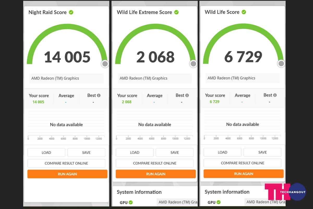Screen dimensions: 313x209
Task: Click GPU value field in Wild Life Extreme system info
Action: click(177, 202)
